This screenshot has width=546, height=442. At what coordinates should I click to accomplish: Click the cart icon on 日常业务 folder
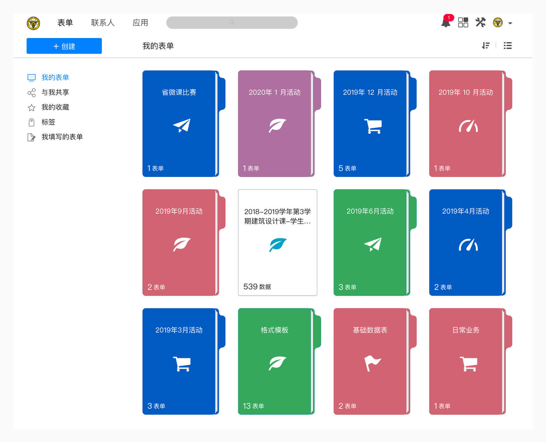[x=468, y=364]
